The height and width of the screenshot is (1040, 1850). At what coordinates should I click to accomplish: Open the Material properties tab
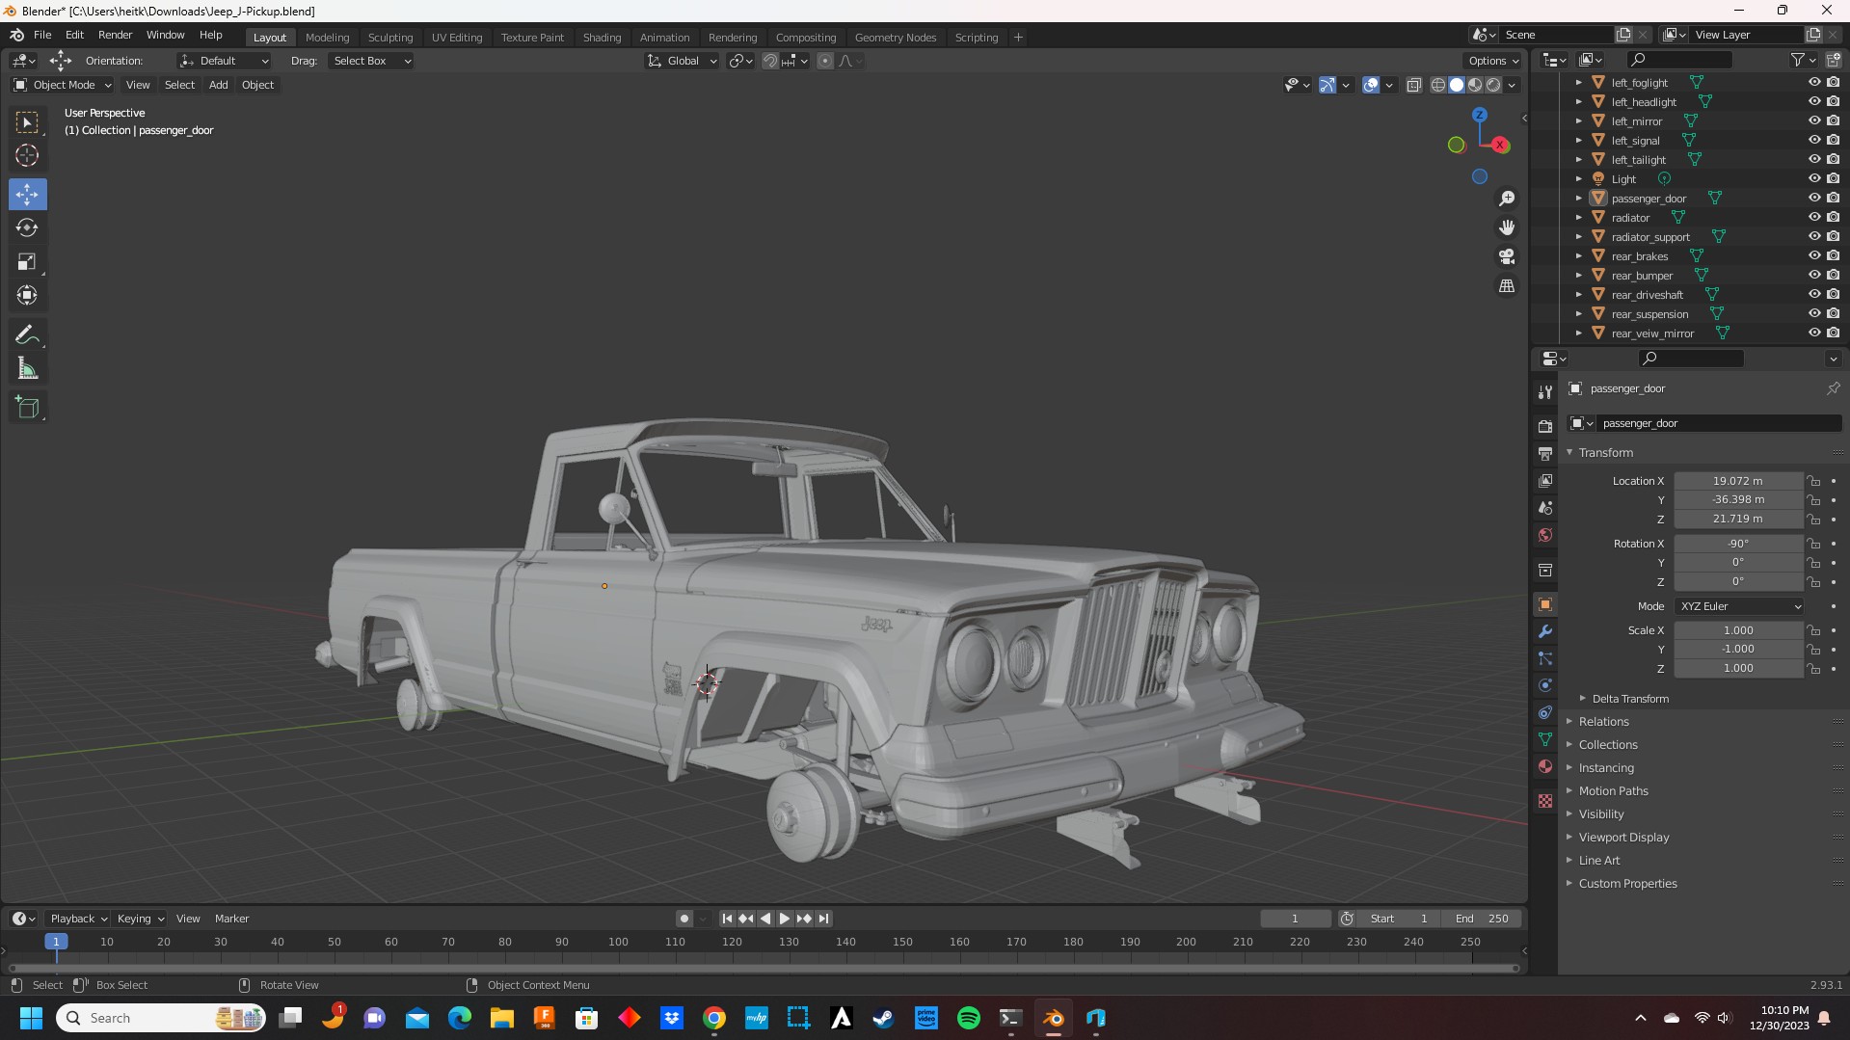pos(1545,767)
